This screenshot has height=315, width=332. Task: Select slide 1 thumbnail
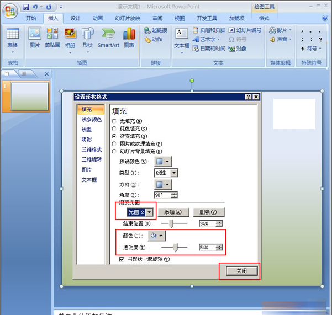[x=29, y=97]
